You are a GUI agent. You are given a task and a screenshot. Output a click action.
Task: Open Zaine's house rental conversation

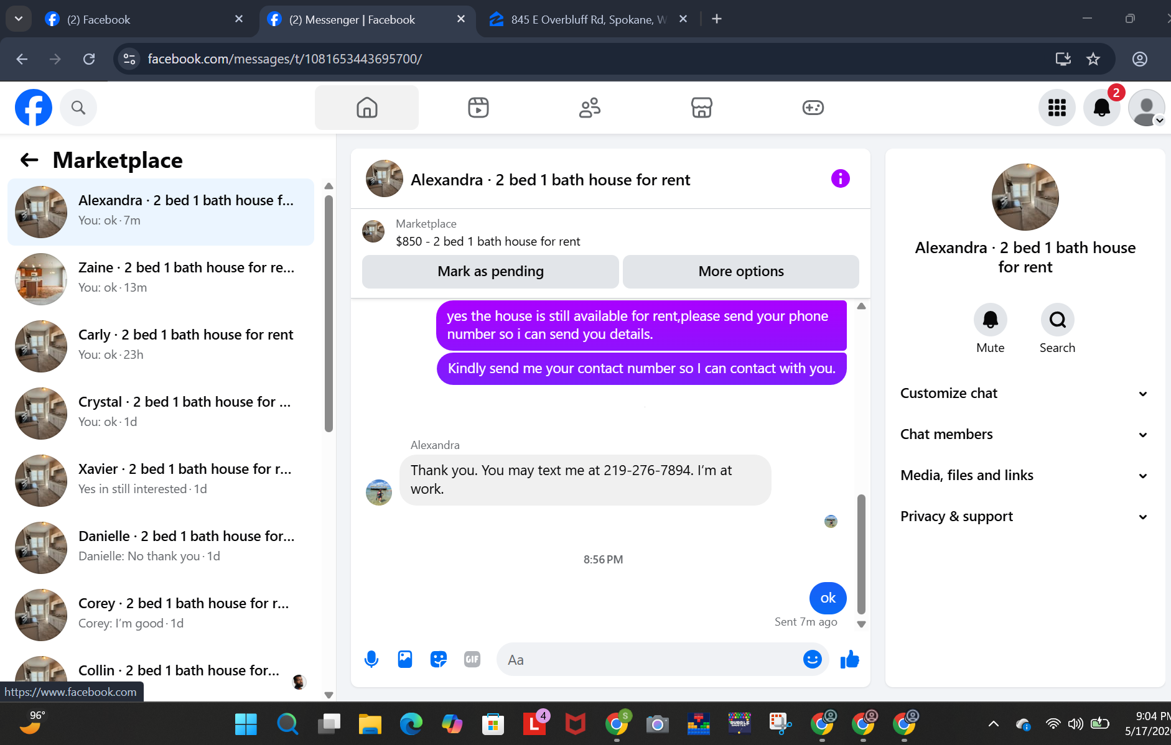(161, 279)
